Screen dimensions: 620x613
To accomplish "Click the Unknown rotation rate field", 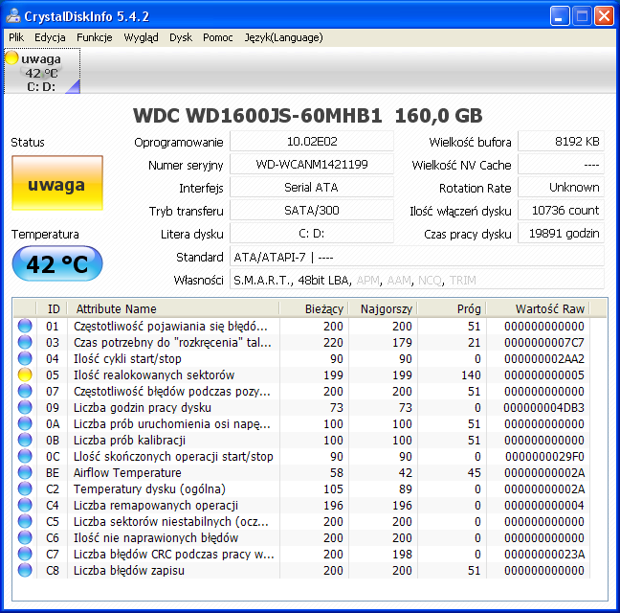I will 561,187.
